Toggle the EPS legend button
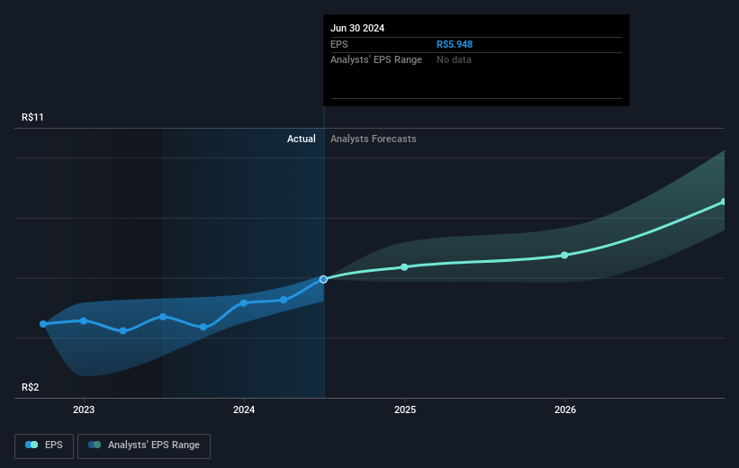Image resolution: width=739 pixels, height=468 pixels. [x=44, y=445]
